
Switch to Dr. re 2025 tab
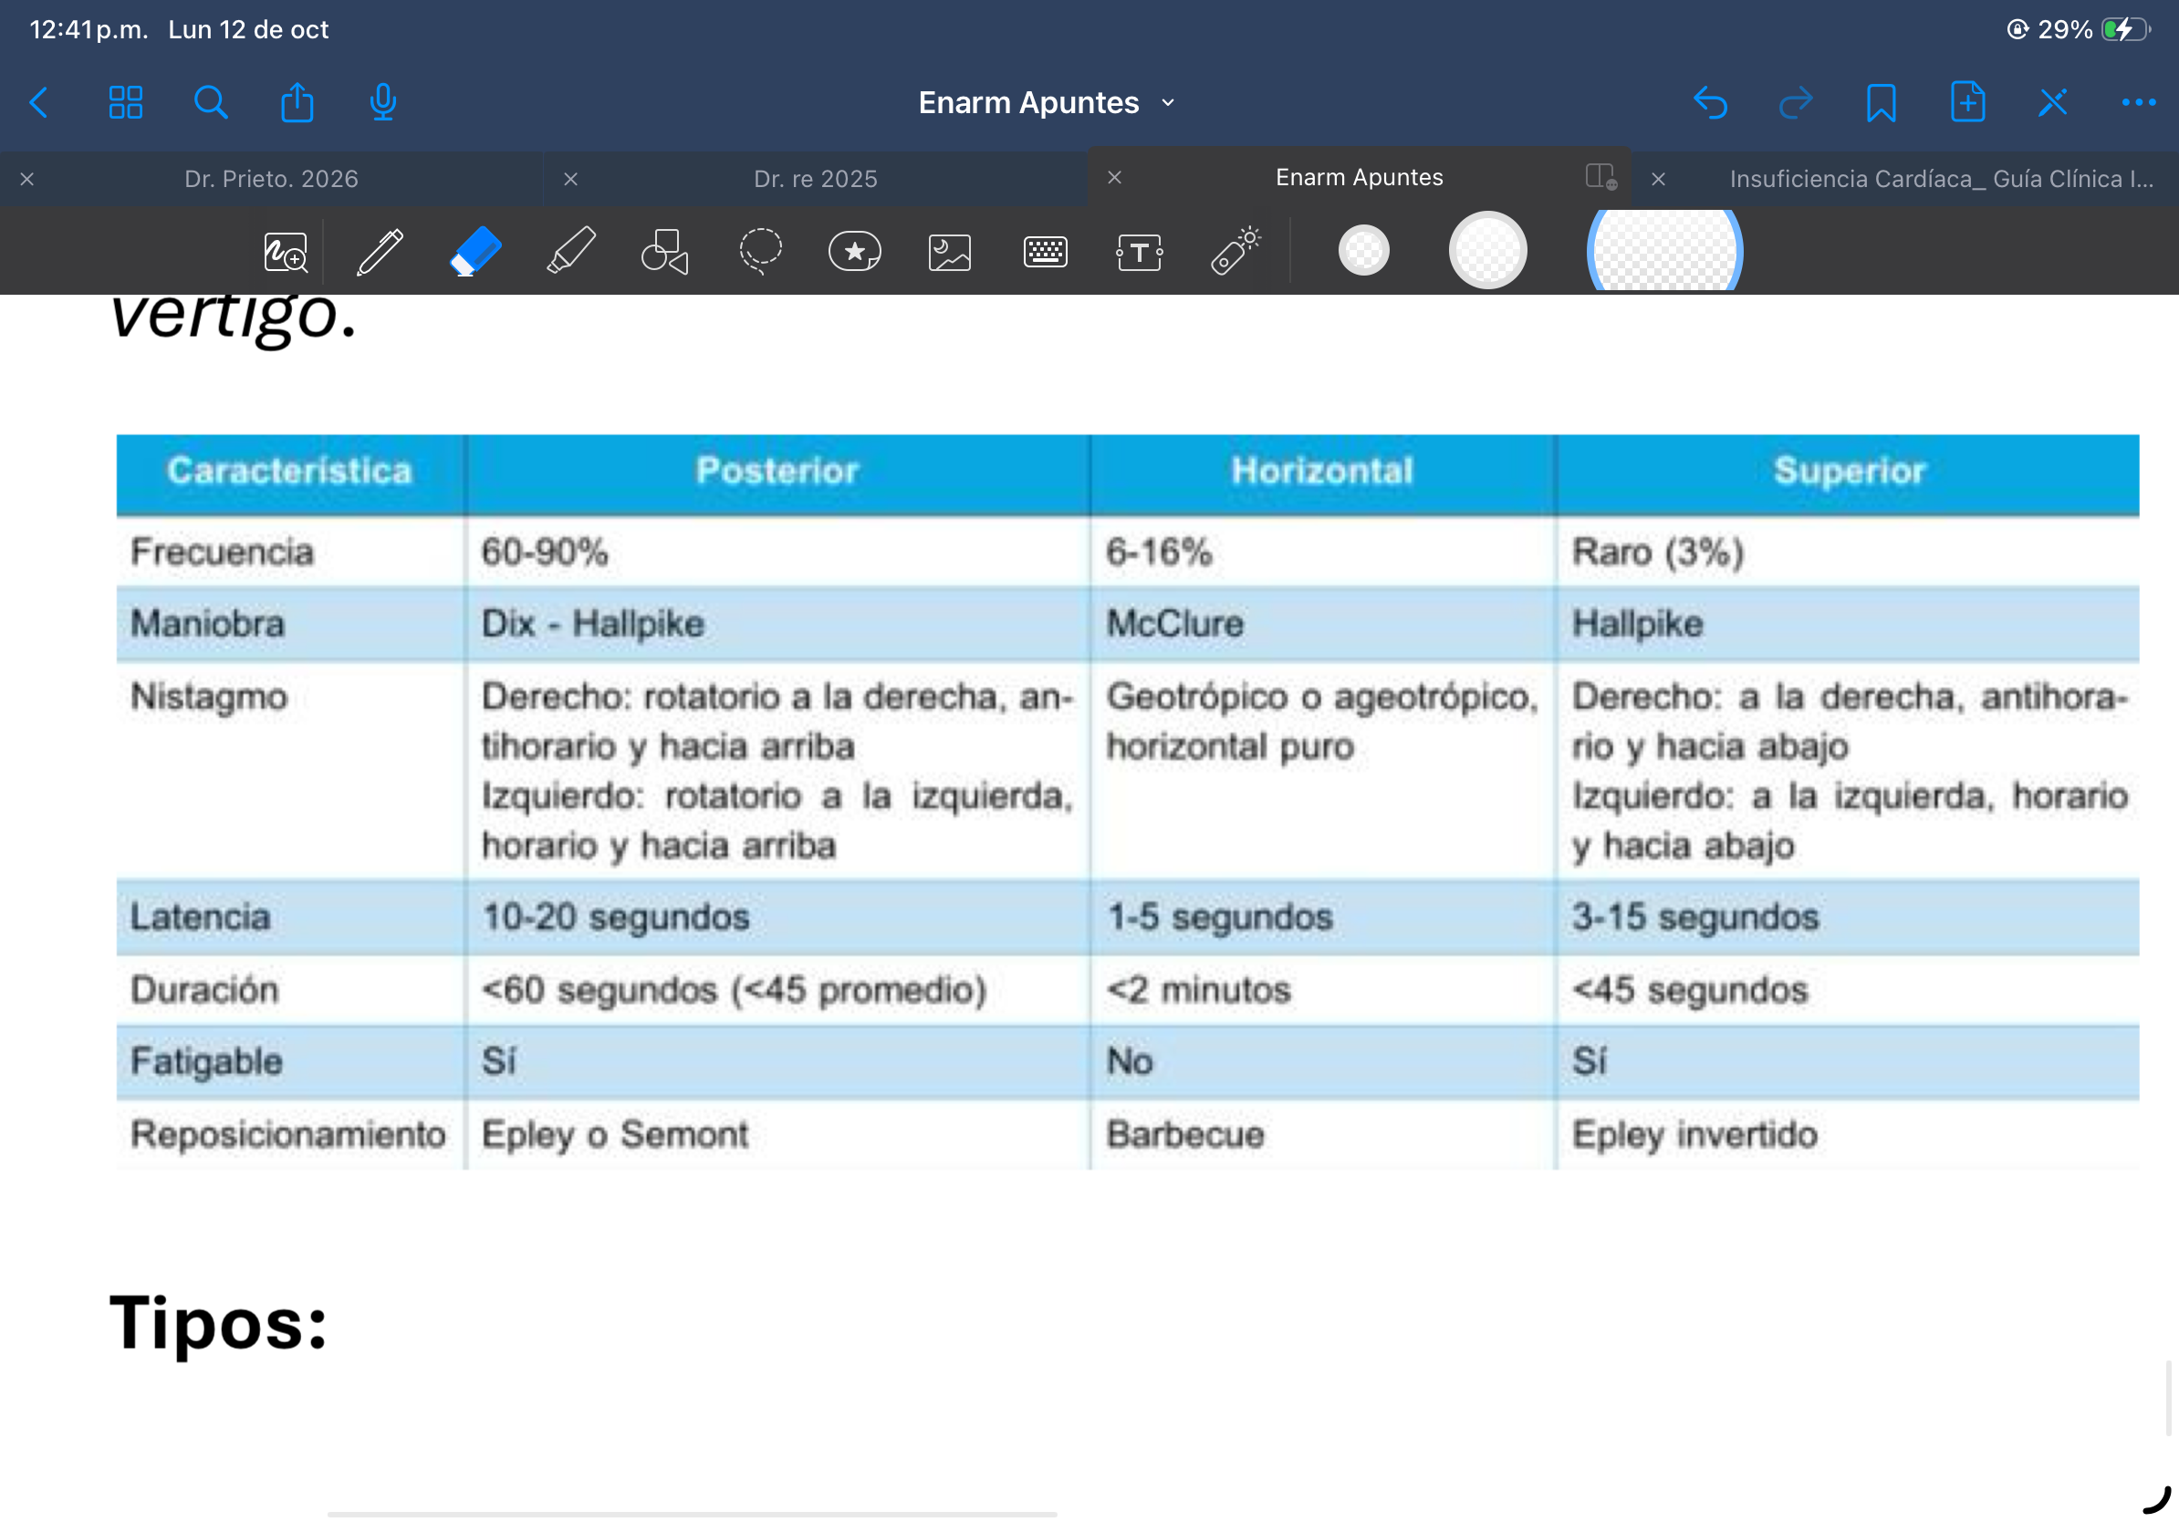pyautogui.click(x=815, y=179)
